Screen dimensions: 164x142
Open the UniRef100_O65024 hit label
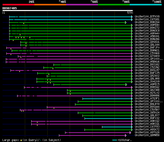point(147,113)
